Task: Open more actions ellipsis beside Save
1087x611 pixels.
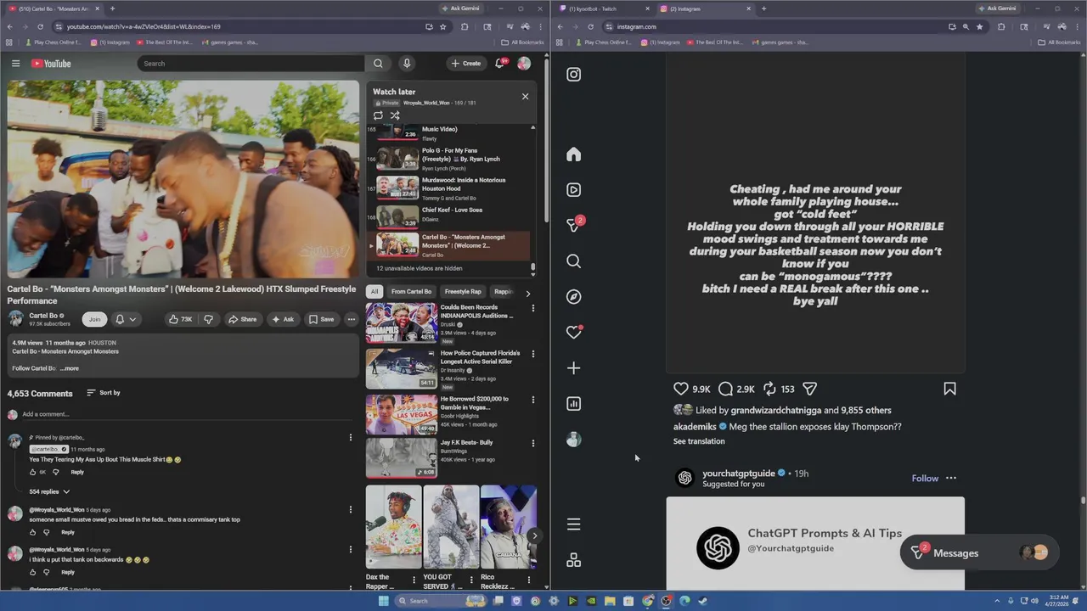Action: pyautogui.click(x=351, y=319)
